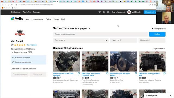Open the Atlas Dynapac engine photo
This screenshot has width=174, height=98.
coord(66,61)
